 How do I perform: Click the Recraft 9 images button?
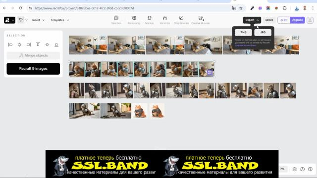(33, 69)
